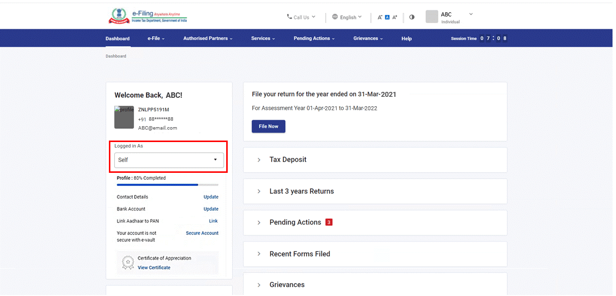Click the Call Us phone icon

tap(290, 17)
